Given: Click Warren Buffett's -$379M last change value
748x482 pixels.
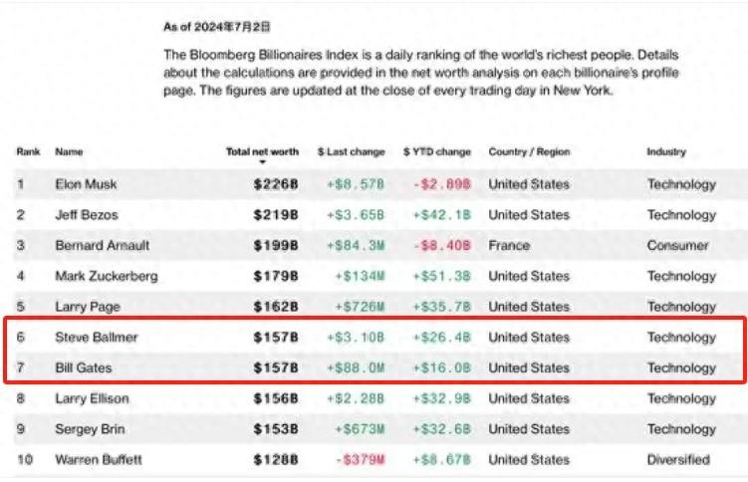Looking at the screenshot, I should pos(361,459).
